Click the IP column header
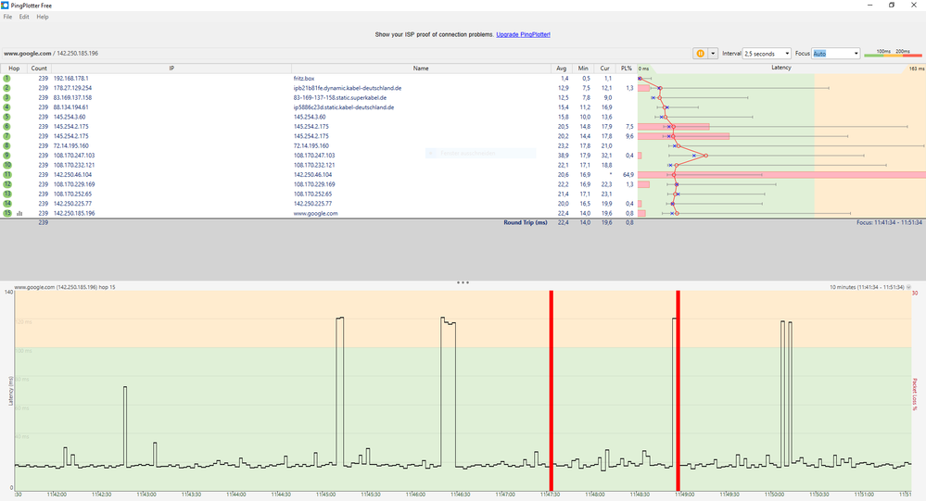This screenshot has height=501, width=926. click(171, 69)
